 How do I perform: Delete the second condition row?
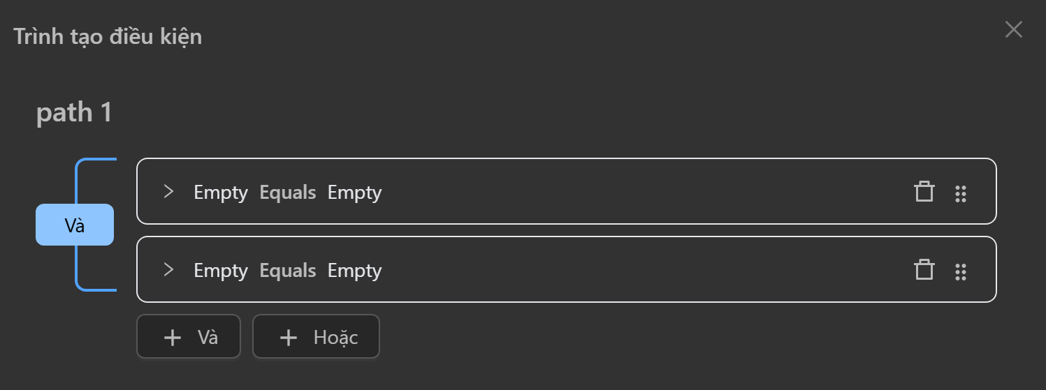point(924,270)
